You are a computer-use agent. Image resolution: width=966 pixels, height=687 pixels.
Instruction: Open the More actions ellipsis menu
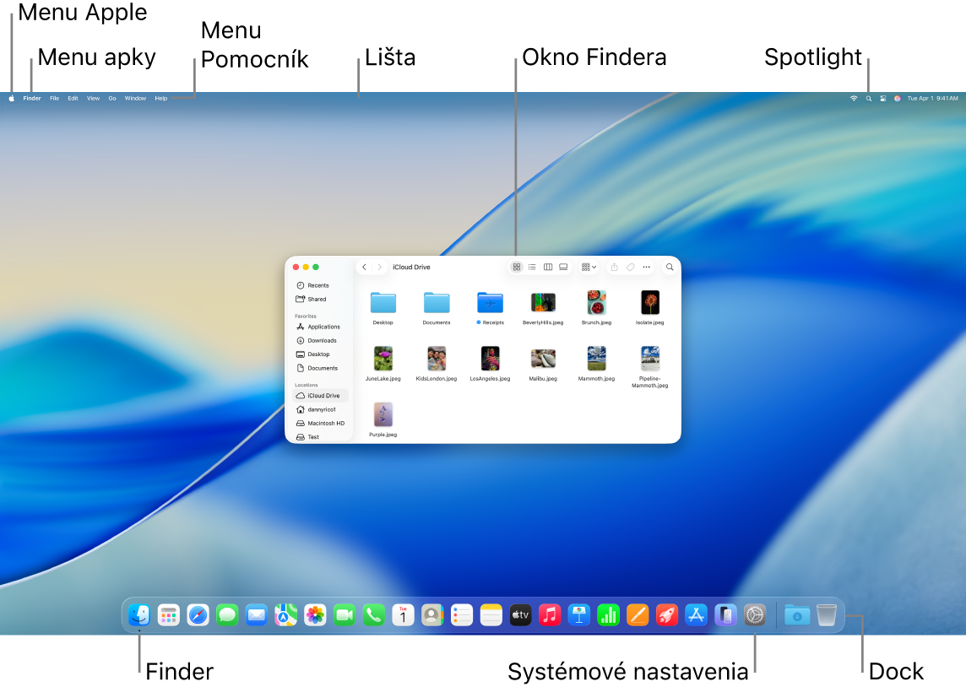646,267
